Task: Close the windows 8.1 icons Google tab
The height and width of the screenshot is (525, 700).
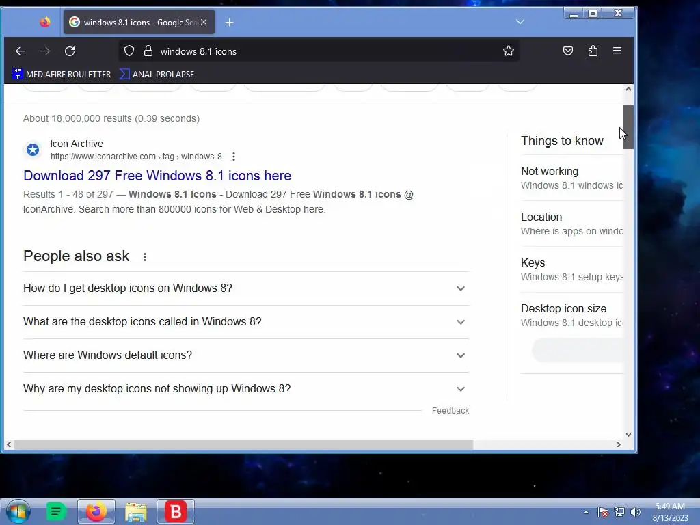Action: pyautogui.click(x=204, y=22)
